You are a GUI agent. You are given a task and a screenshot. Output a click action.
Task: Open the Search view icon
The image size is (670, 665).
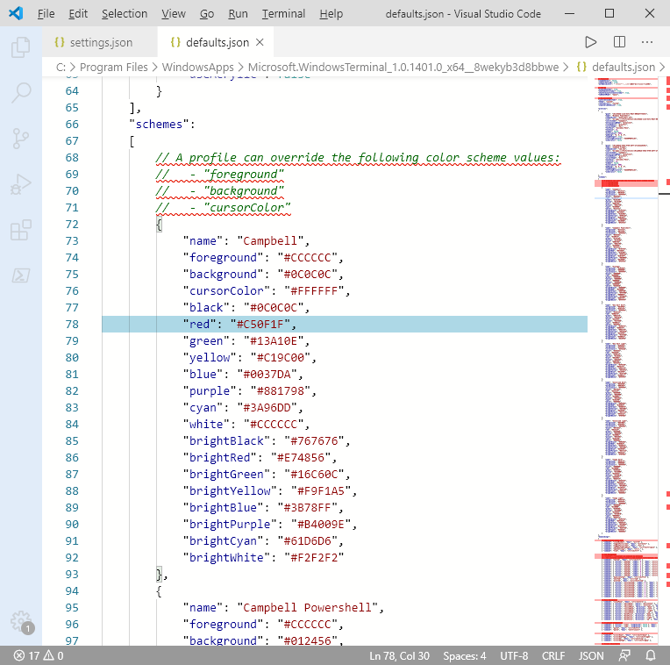[x=20, y=92]
